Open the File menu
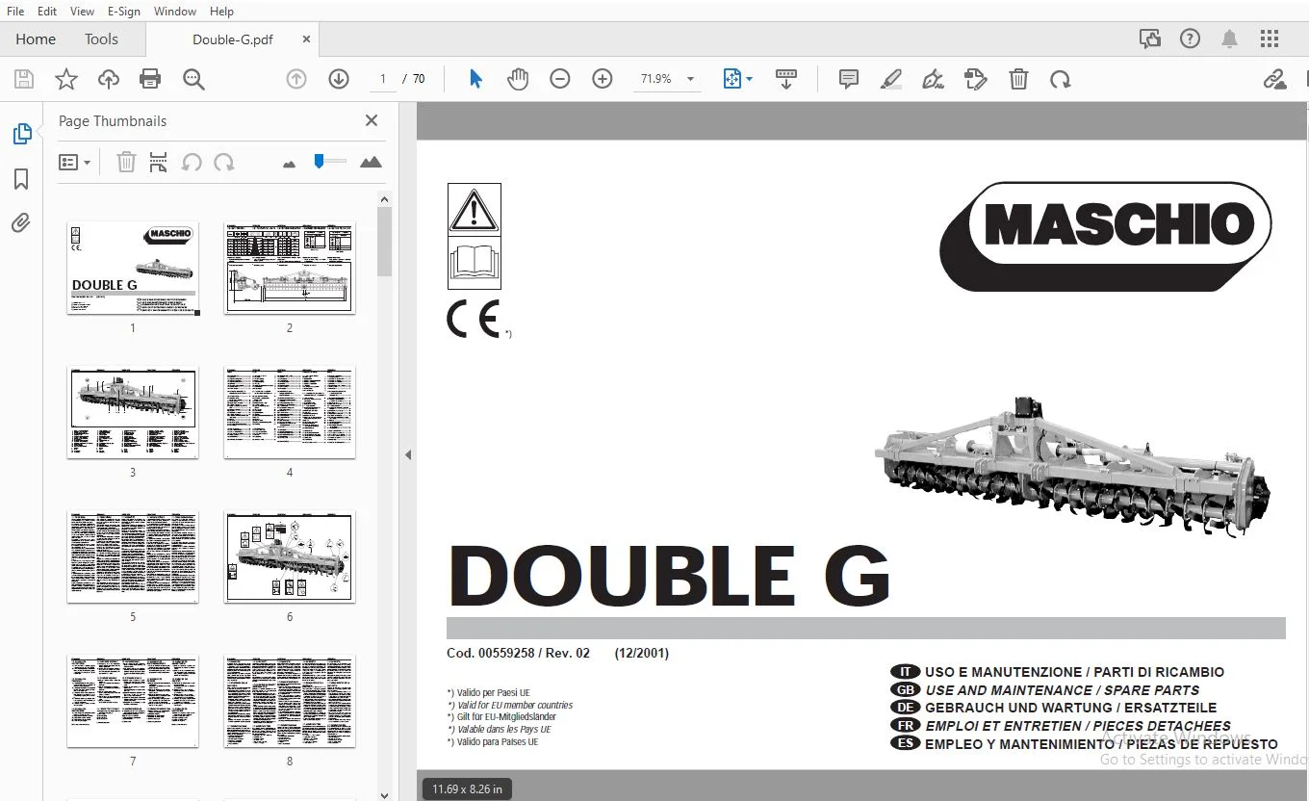Screen dimensions: 1309x801 pos(15,12)
